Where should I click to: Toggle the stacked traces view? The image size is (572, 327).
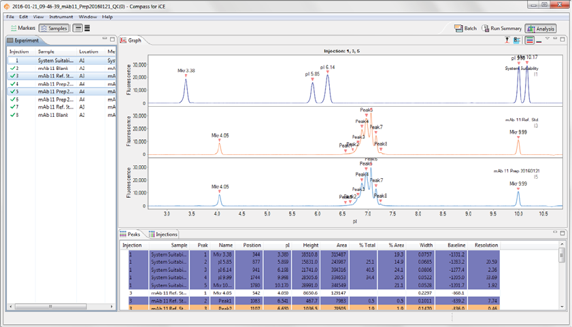click(x=529, y=40)
